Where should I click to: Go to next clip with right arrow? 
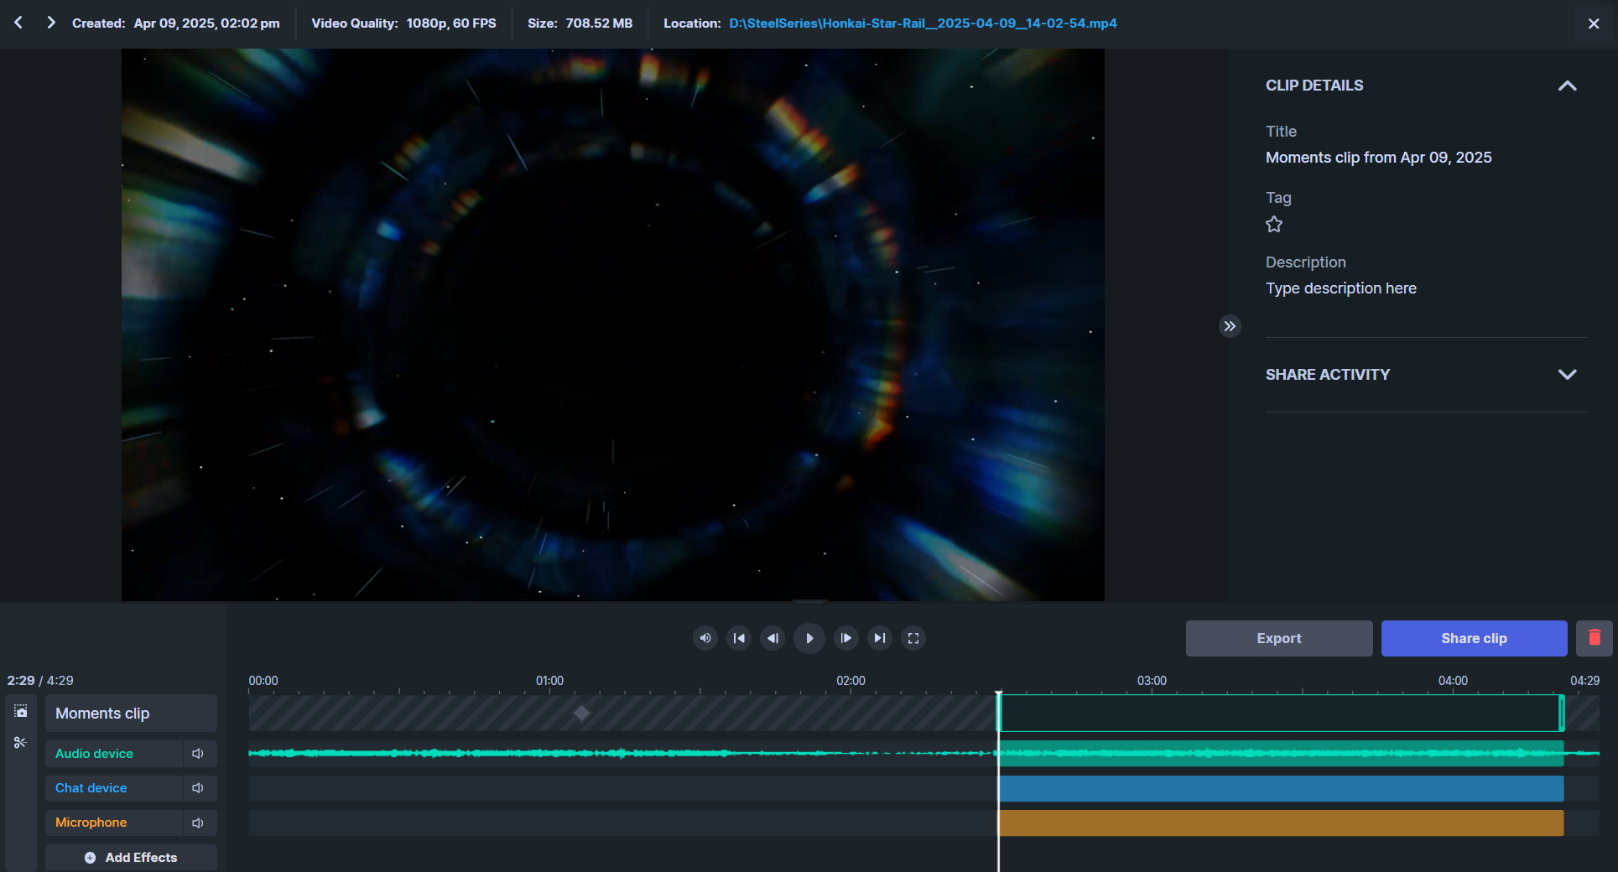click(x=51, y=23)
